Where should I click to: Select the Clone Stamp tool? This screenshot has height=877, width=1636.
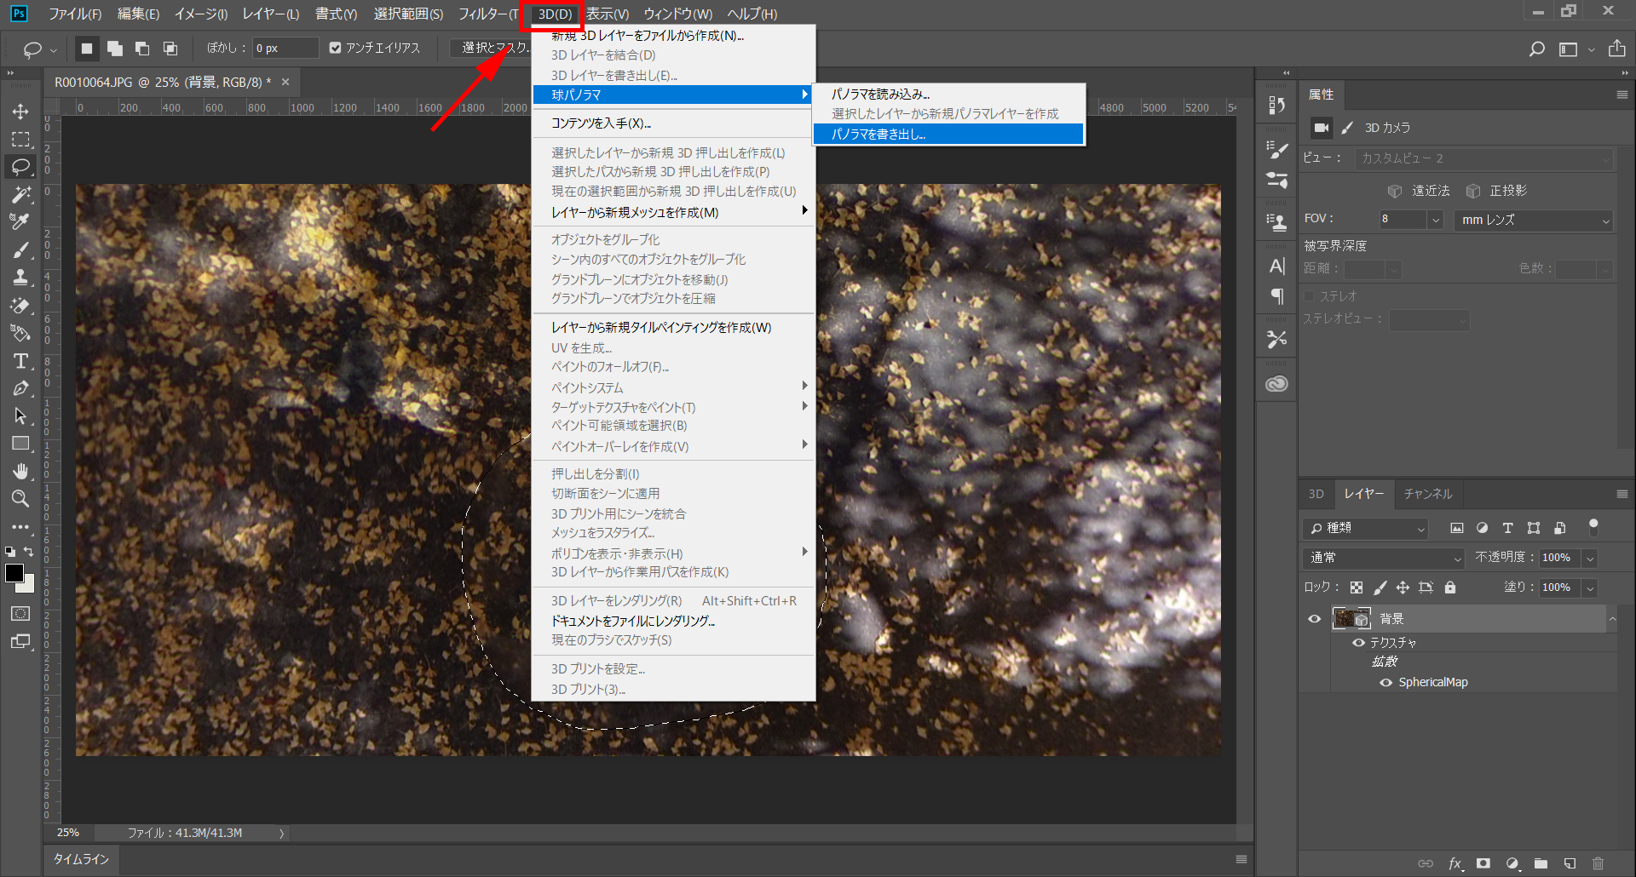click(20, 277)
